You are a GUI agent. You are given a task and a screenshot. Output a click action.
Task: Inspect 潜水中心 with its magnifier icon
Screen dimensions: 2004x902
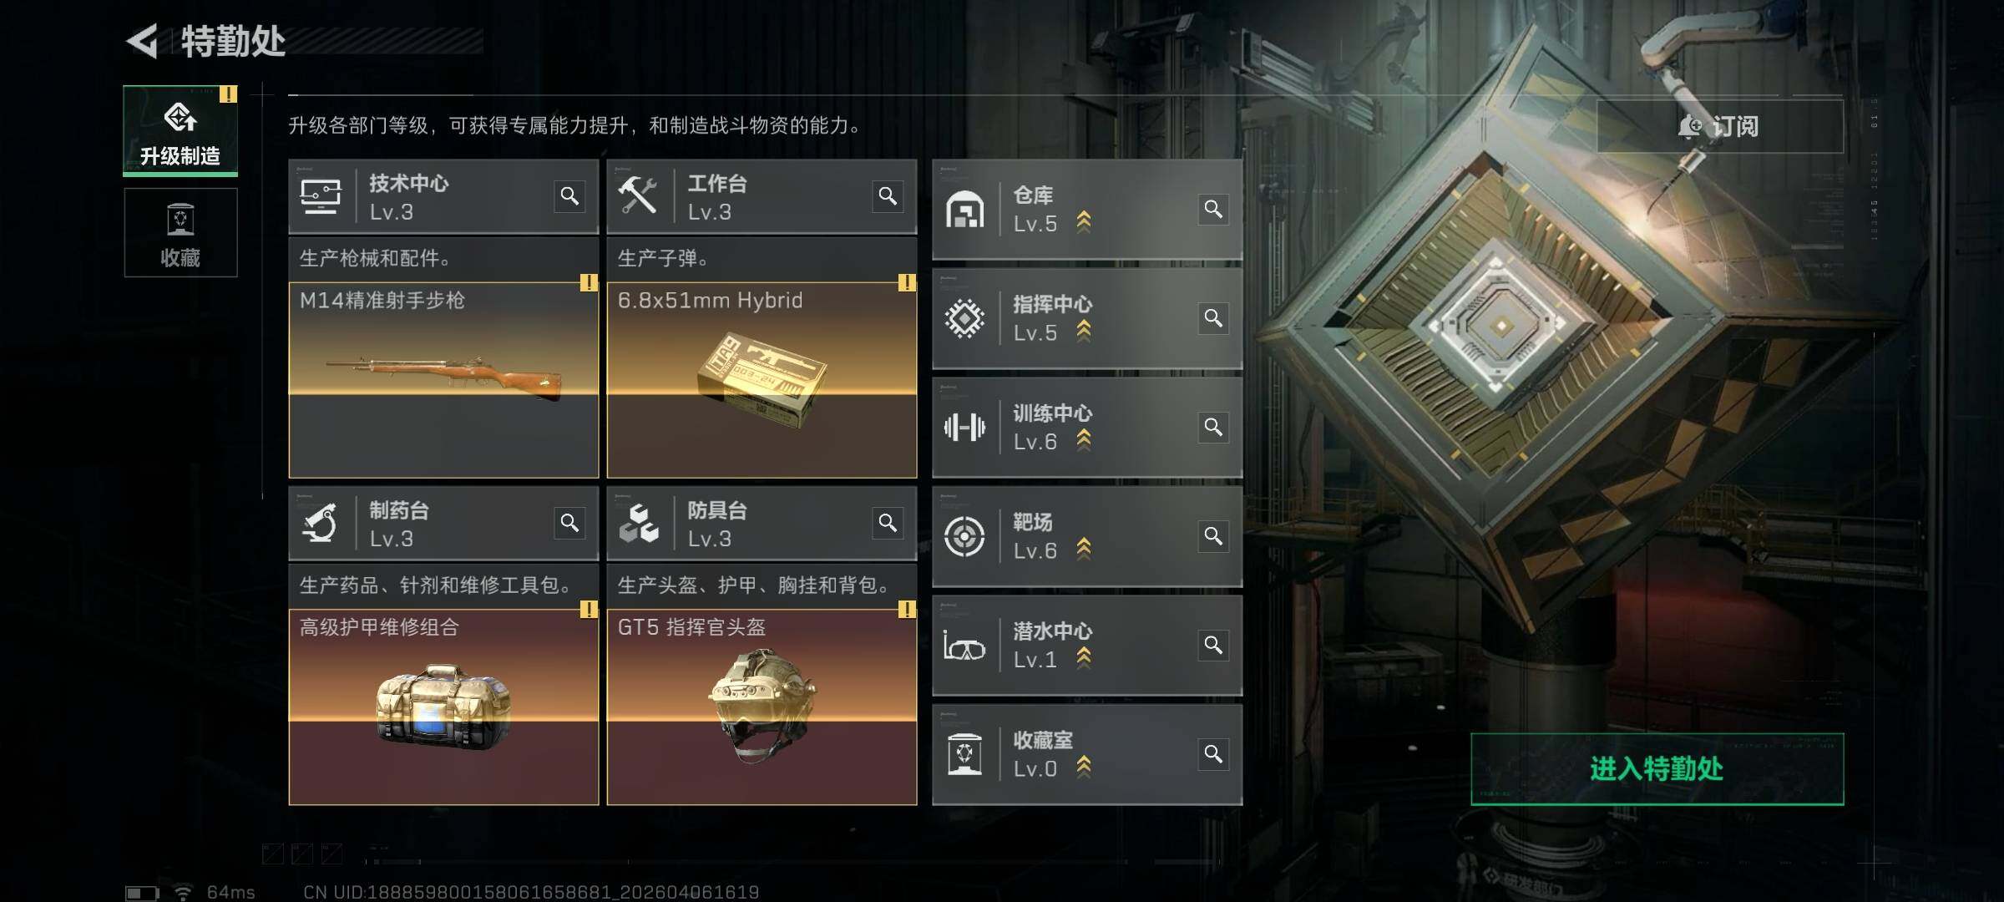pos(1213,645)
